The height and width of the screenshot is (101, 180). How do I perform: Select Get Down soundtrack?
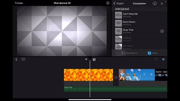coord(139,47)
